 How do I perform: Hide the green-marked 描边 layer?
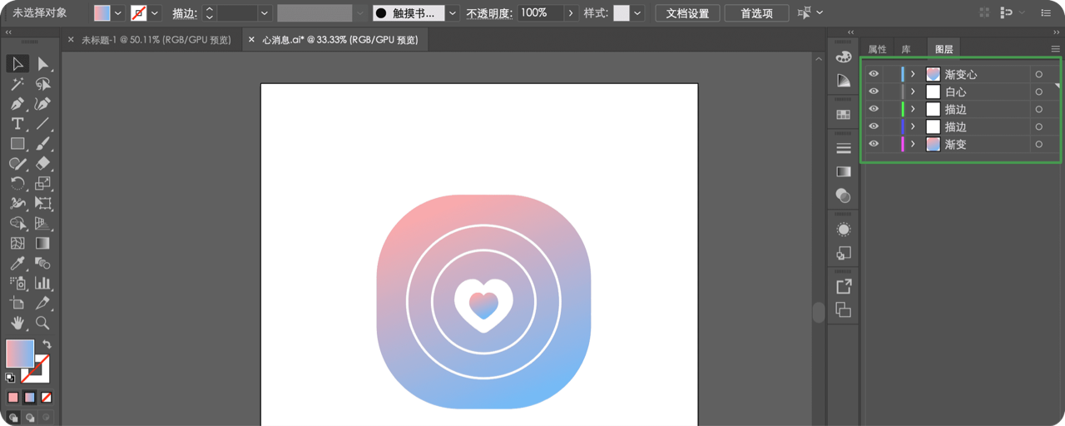coord(874,109)
